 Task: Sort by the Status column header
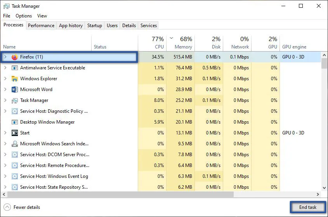click(x=115, y=43)
